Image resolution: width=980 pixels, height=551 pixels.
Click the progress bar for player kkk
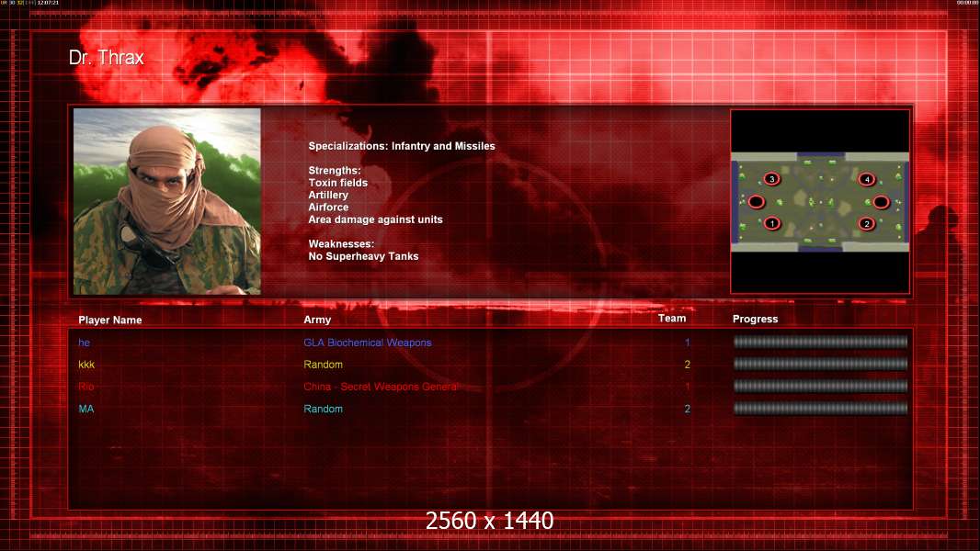(820, 364)
